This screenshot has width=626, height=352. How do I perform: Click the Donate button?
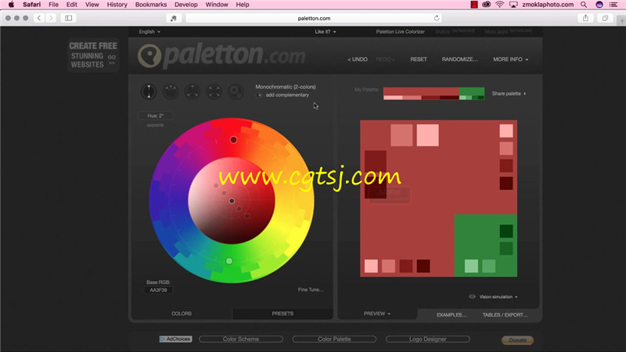(517, 340)
